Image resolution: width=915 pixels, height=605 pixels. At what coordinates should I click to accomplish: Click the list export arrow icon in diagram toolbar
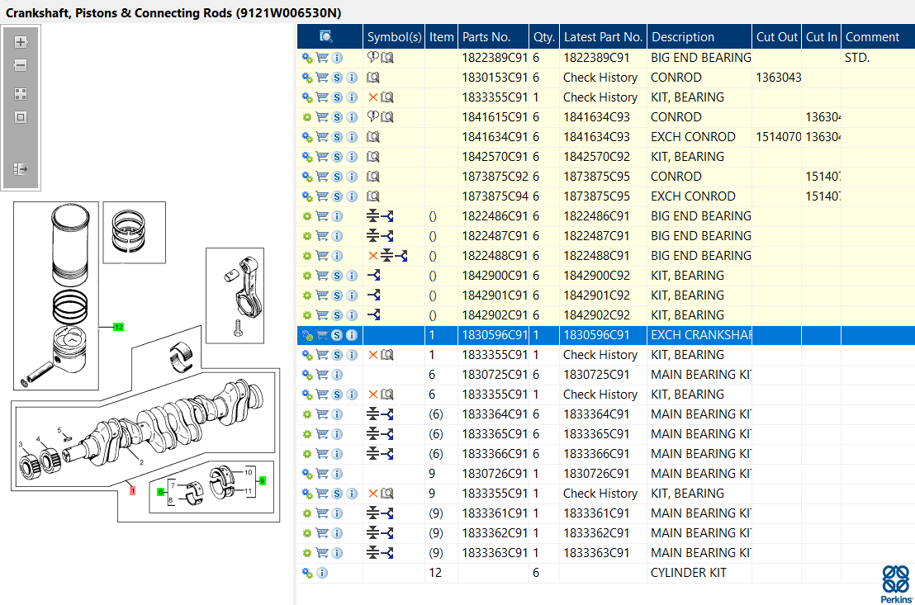click(21, 169)
